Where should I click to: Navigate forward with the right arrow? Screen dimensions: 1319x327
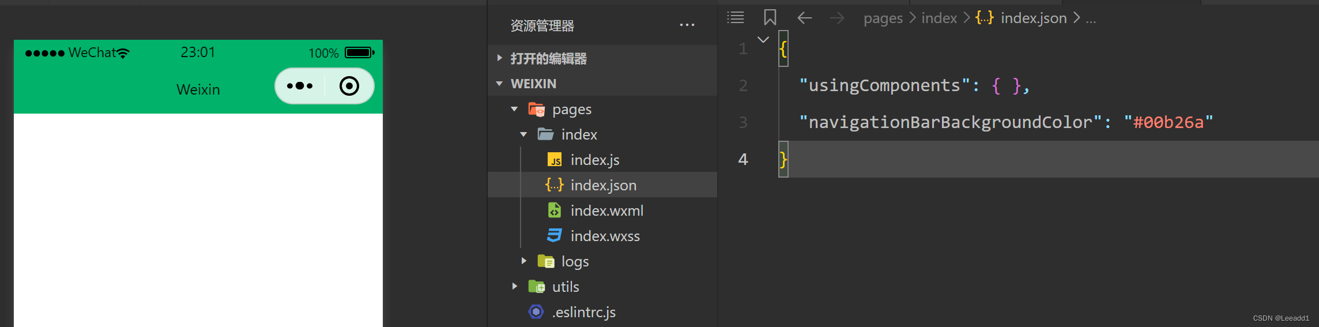click(837, 18)
